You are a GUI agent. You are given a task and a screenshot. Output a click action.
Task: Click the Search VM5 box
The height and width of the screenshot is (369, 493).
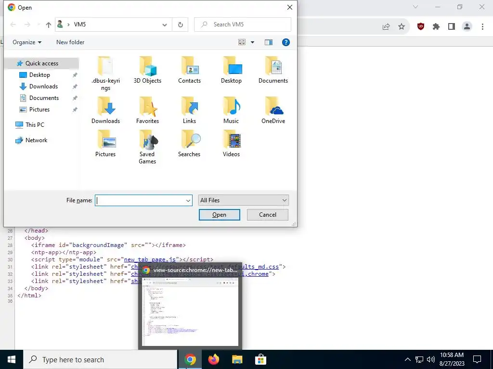(243, 25)
